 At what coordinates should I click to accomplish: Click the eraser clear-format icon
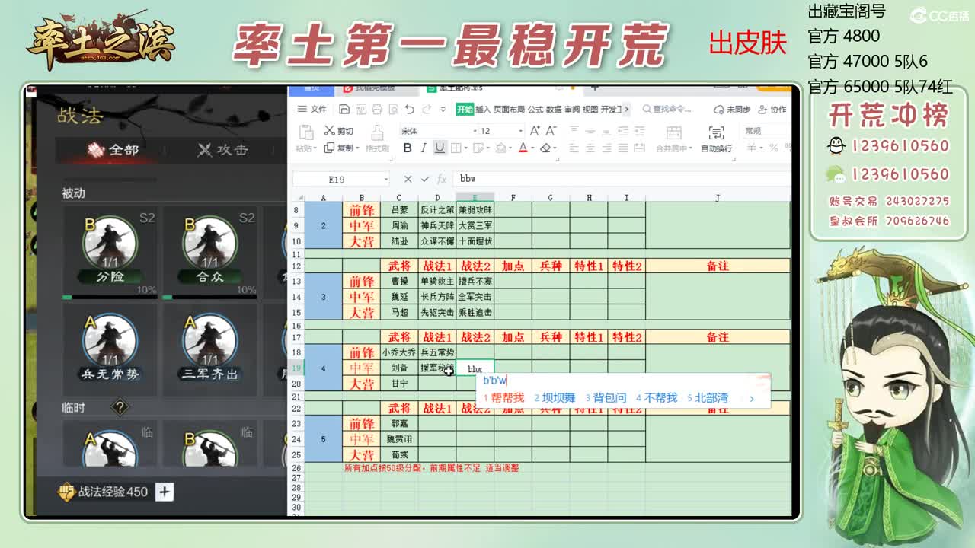545,148
